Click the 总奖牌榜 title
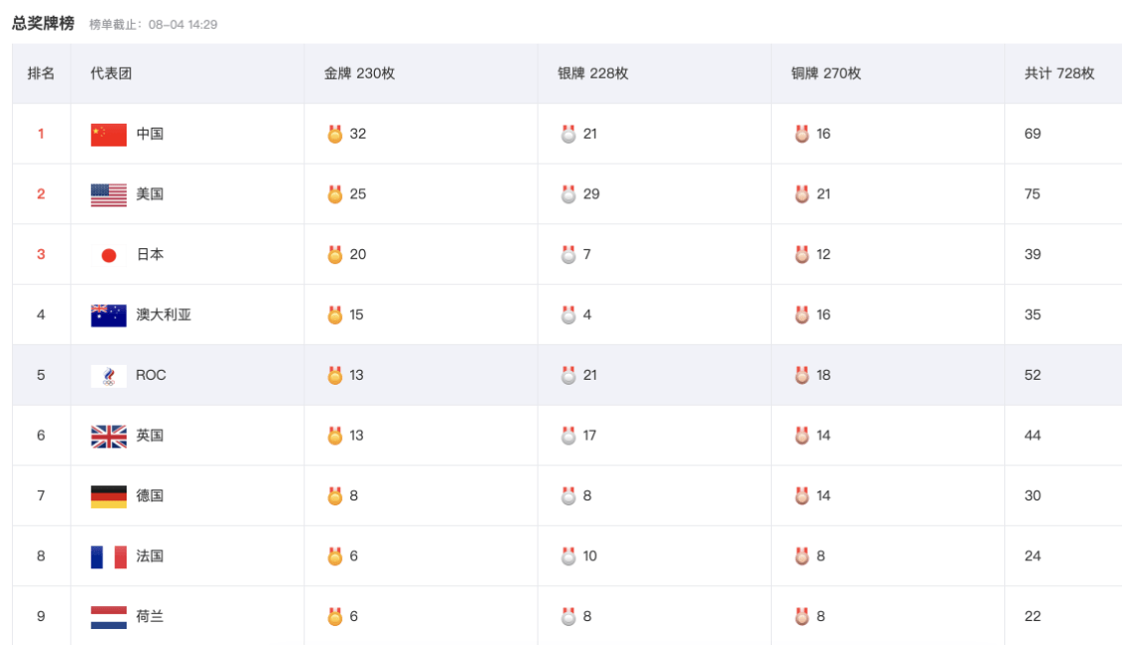This screenshot has width=1122, height=645. [43, 23]
